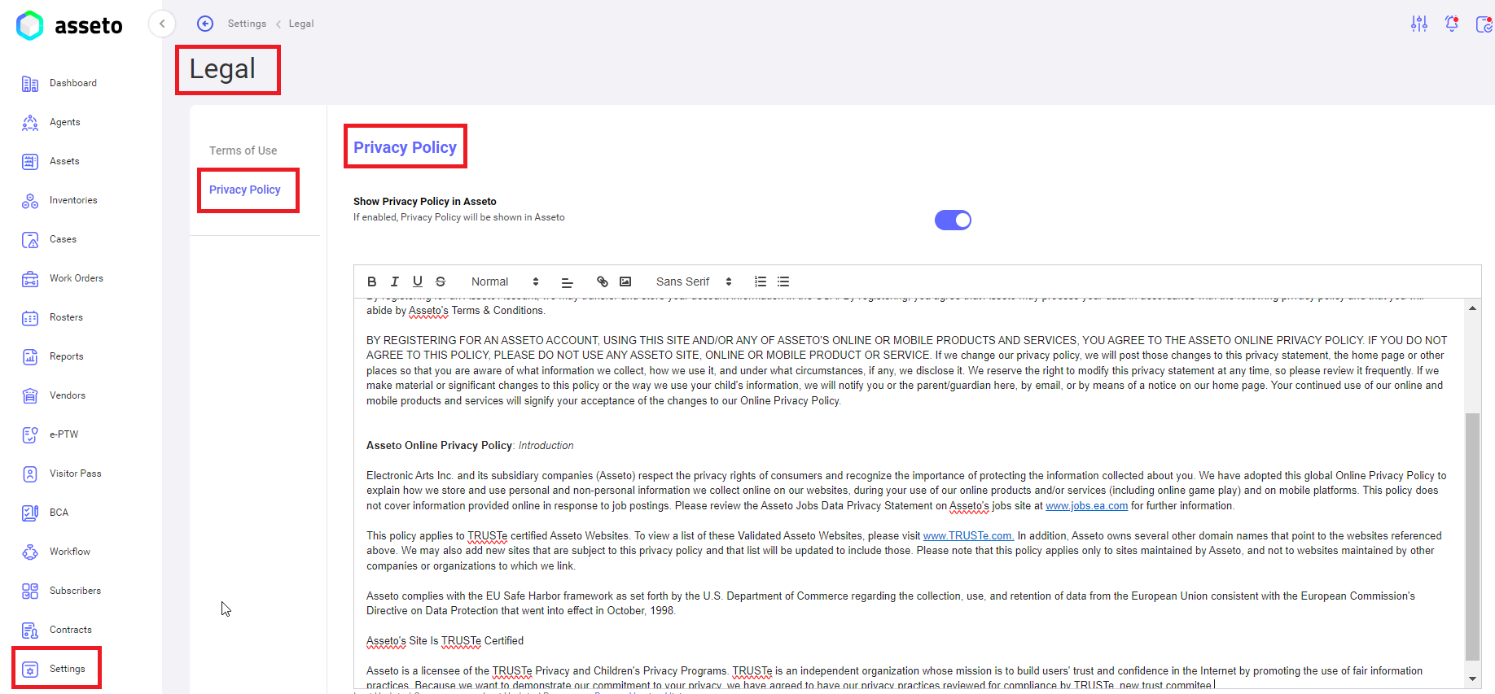The width and height of the screenshot is (1495, 694).
Task: Toggle Show Privacy Policy in Asseto switch
Action: click(953, 220)
